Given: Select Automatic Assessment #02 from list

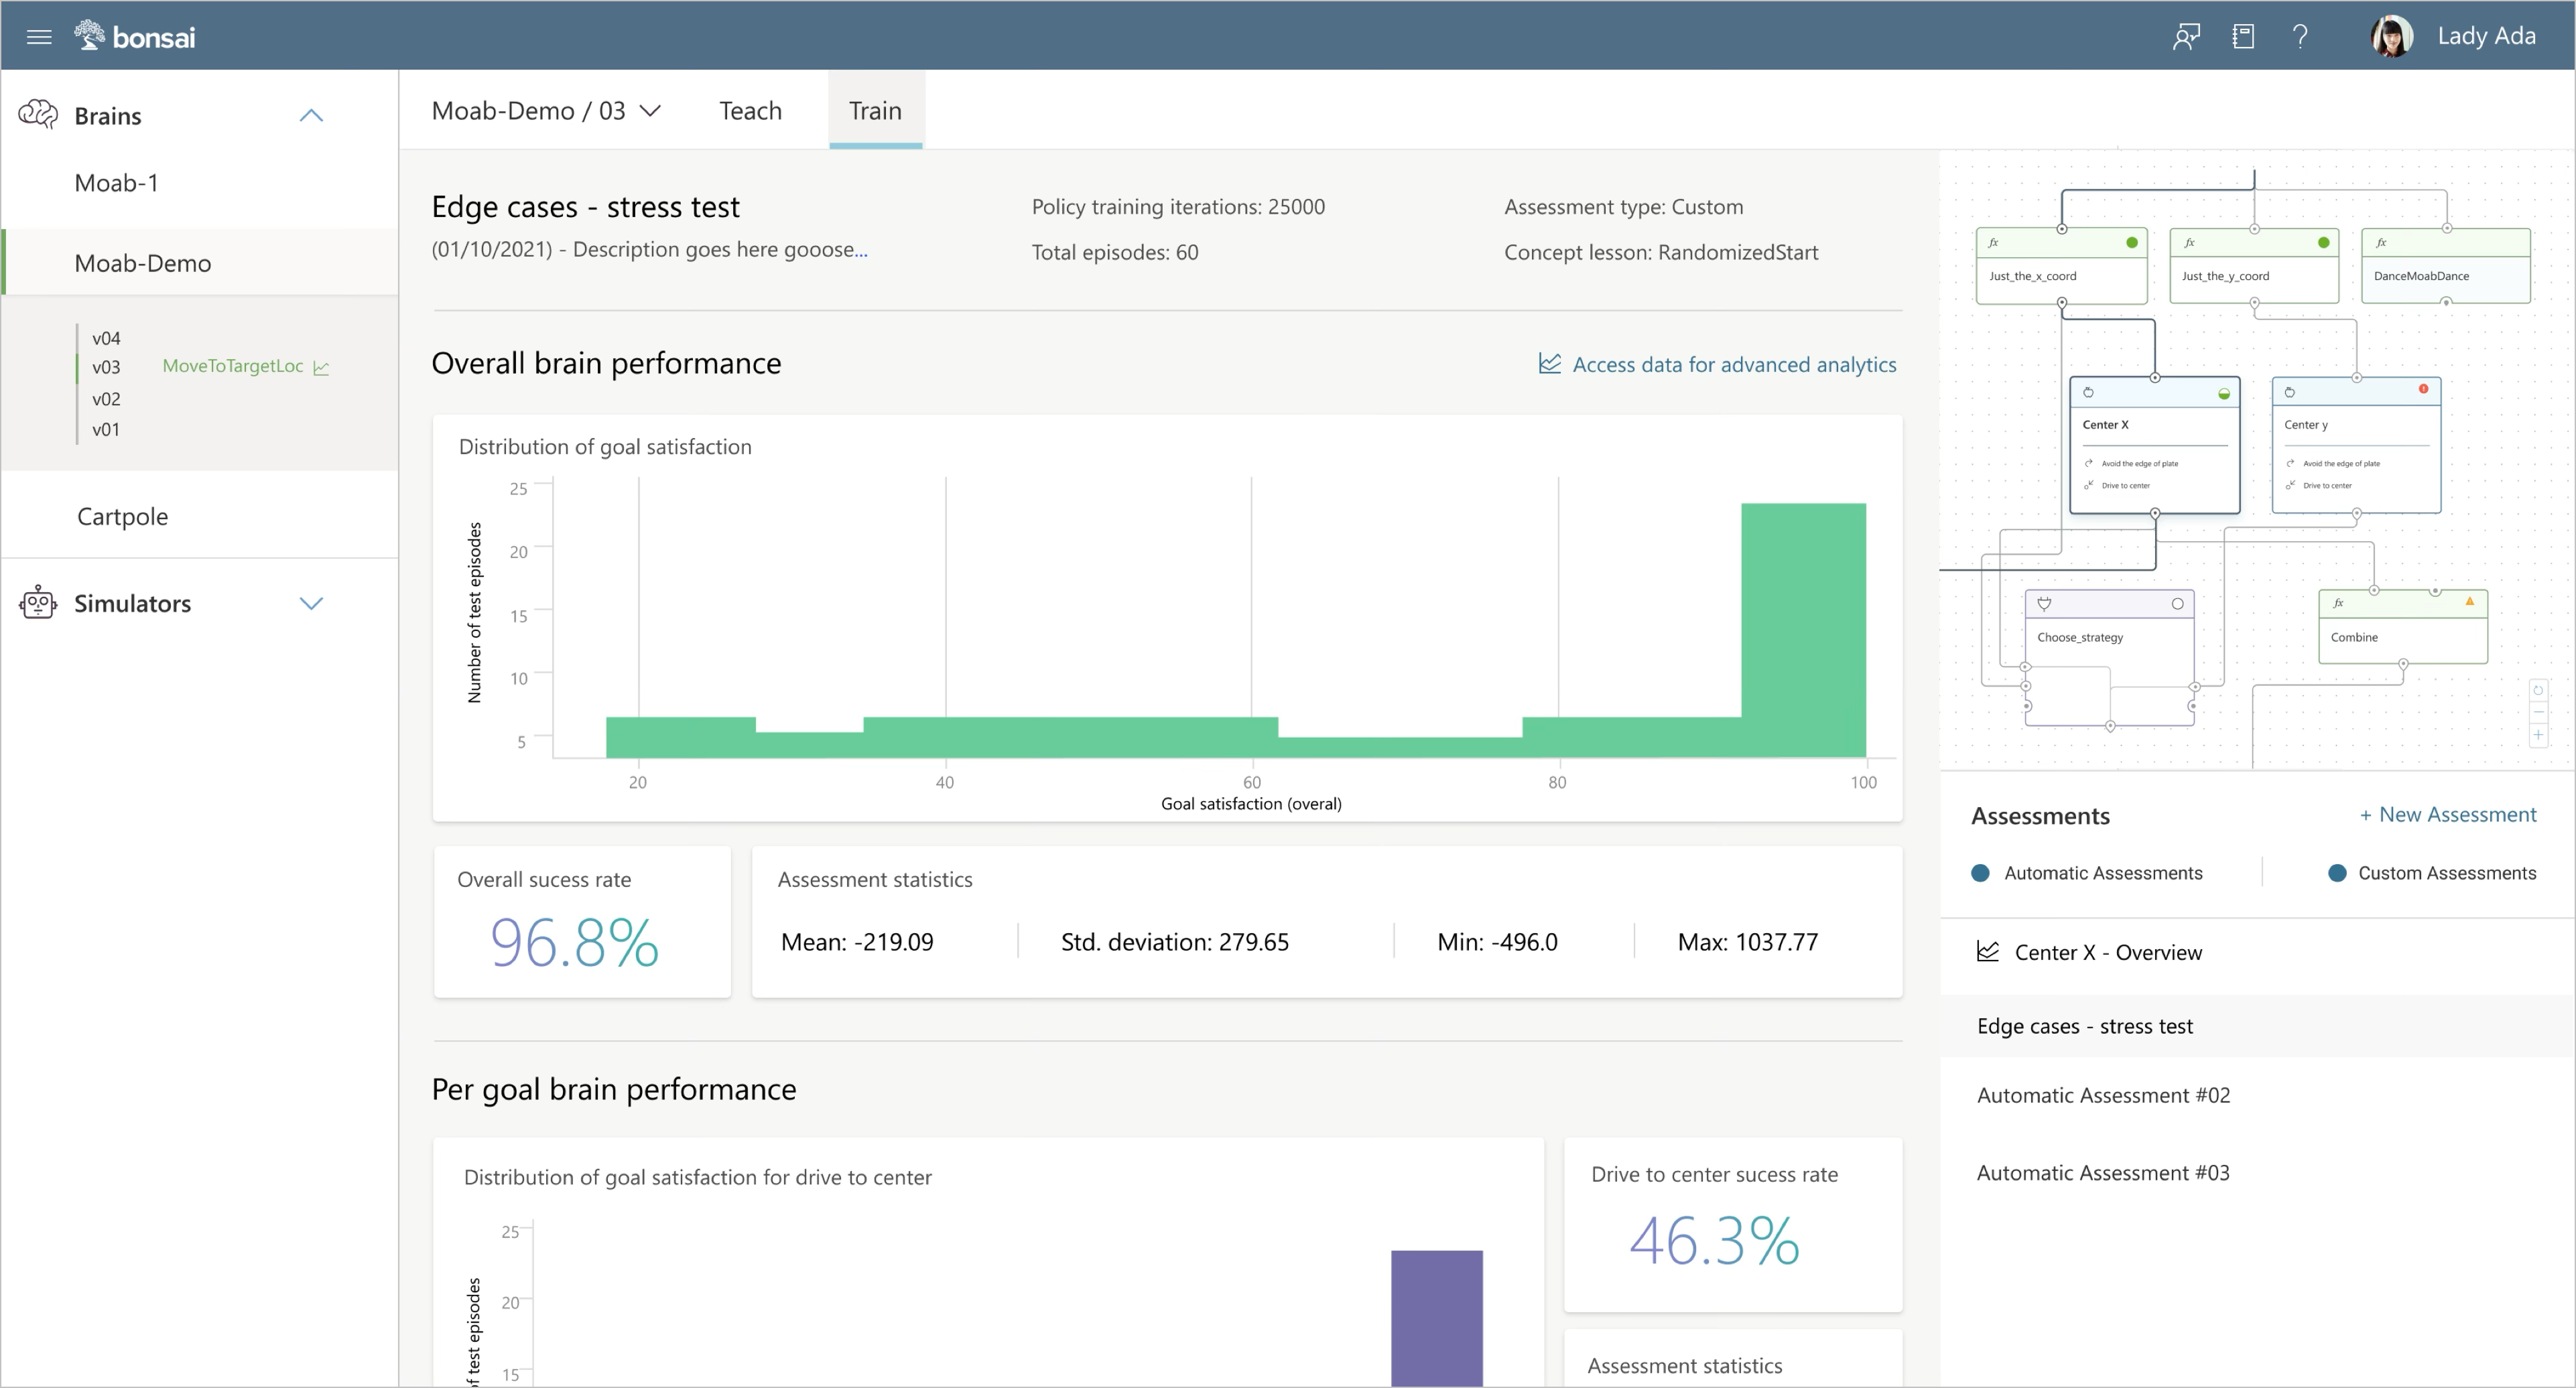Looking at the screenshot, I should [x=2103, y=1095].
